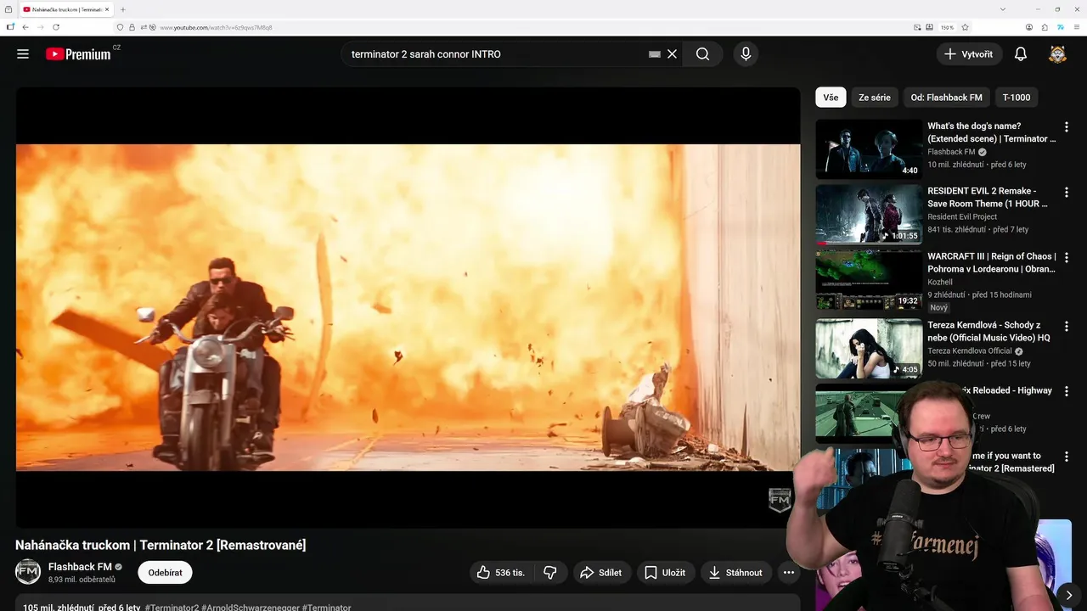
Task: Open Firefox application menu
Action: [x=1078, y=27]
